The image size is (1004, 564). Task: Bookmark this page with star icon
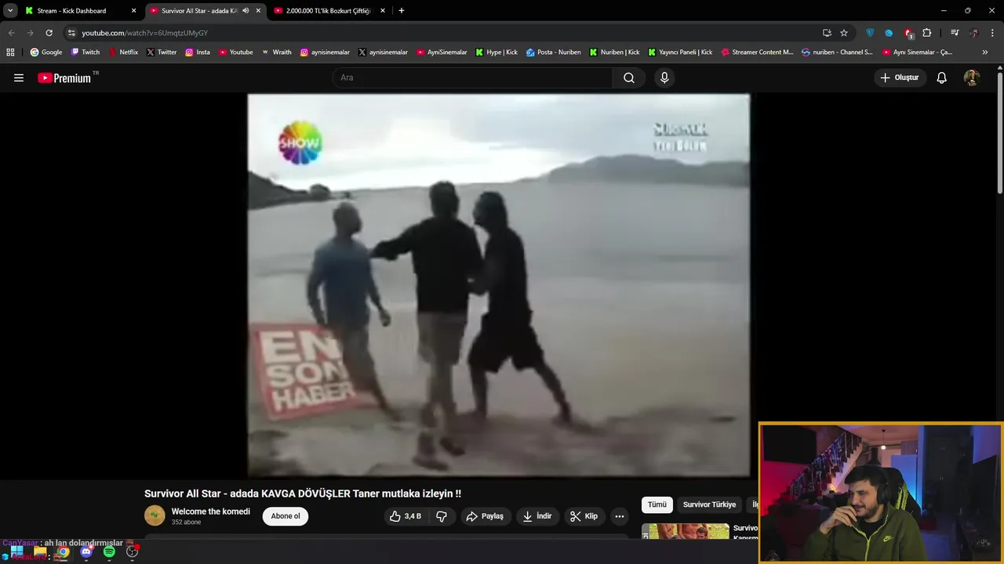(844, 33)
